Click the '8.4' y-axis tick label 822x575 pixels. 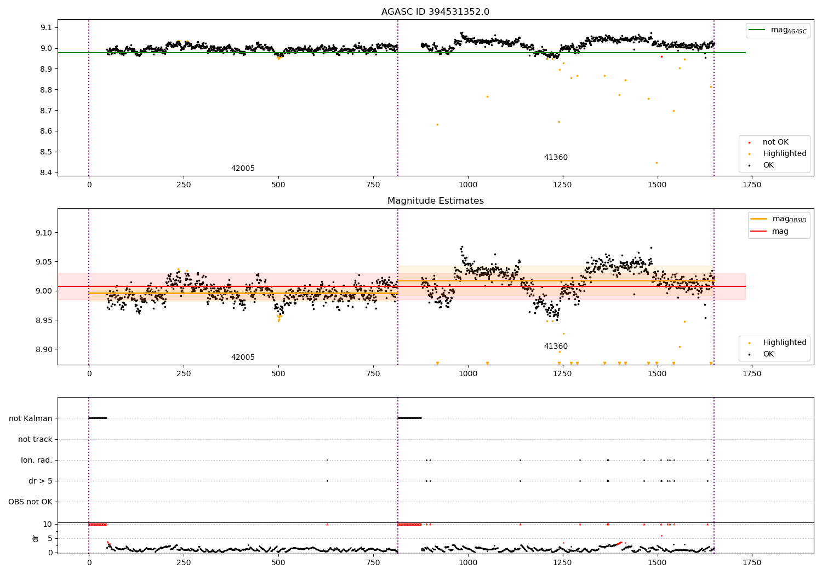[x=47, y=173]
